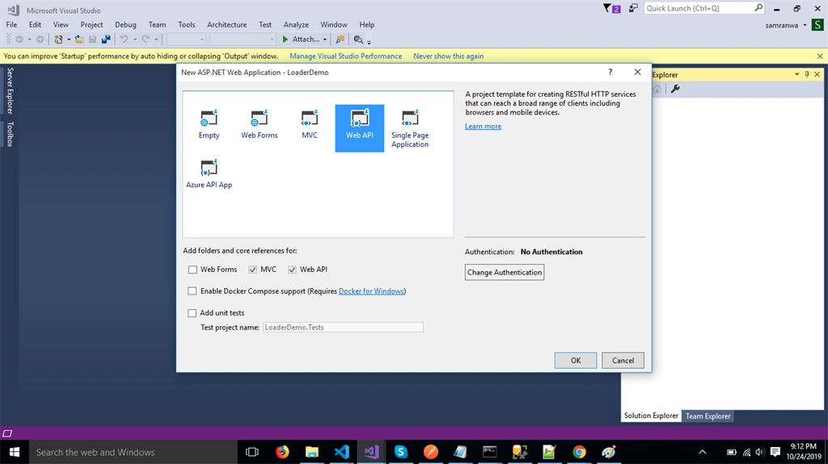The image size is (828, 464).
Task: Open the Edit menu
Action: pyautogui.click(x=35, y=25)
